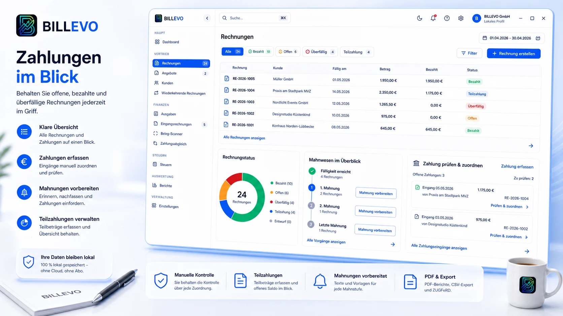Select the Alle filter tab
Viewport: 563px width, 316px height.
point(232,51)
